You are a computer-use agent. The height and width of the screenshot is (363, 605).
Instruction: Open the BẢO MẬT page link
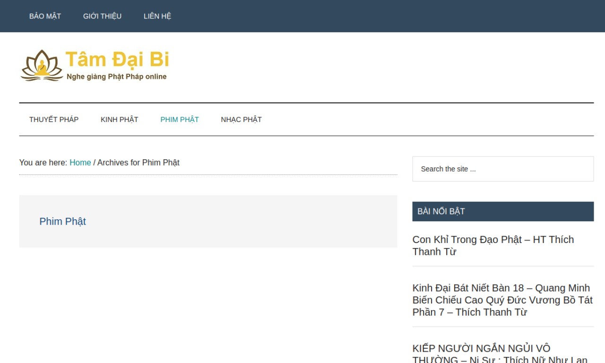tap(45, 16)
